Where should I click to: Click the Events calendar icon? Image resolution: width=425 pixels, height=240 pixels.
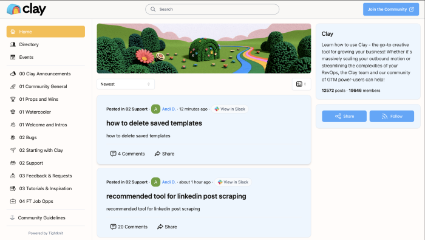13,57
